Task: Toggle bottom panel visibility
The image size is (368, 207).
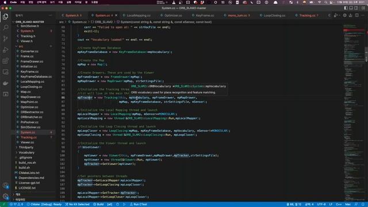Action: click(351, 8)
